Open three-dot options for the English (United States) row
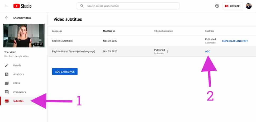 pos(168,51)
